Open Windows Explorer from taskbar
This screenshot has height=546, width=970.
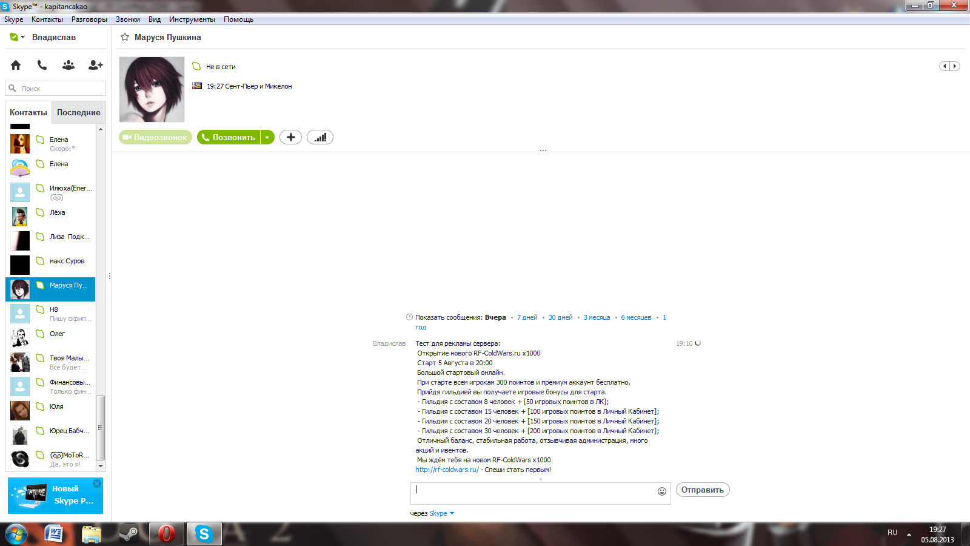(x=92, y=534)
